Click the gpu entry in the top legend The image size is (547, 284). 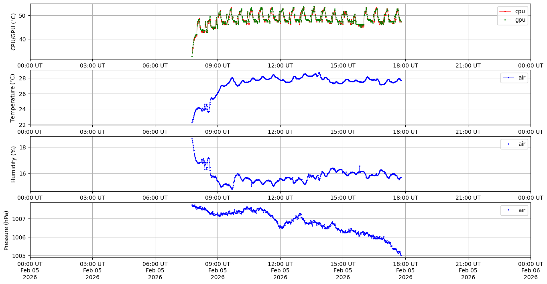pyautogui.click(x=520, y=19)
